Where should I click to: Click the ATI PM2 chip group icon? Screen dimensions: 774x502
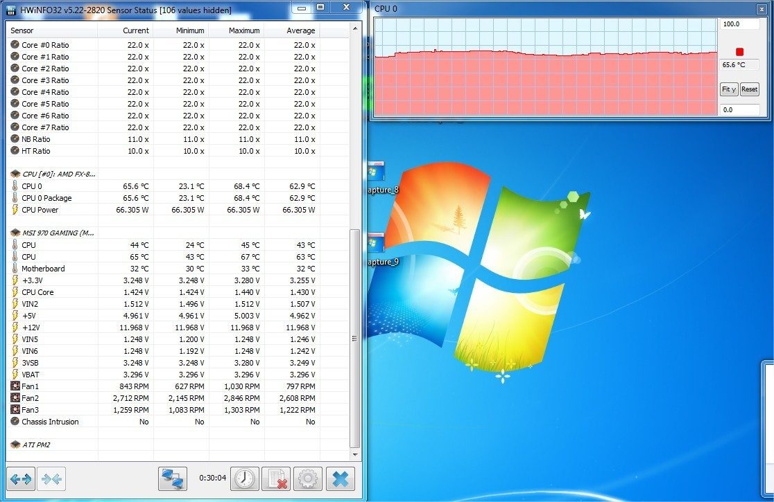(x=15, y=445)
